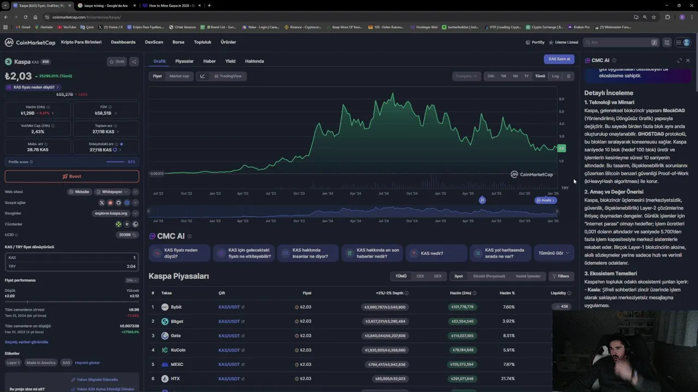The width and height of the screenshot is (698, 392).
Task: Show info for CMC AI panel header
Action: tap(614, 60)
